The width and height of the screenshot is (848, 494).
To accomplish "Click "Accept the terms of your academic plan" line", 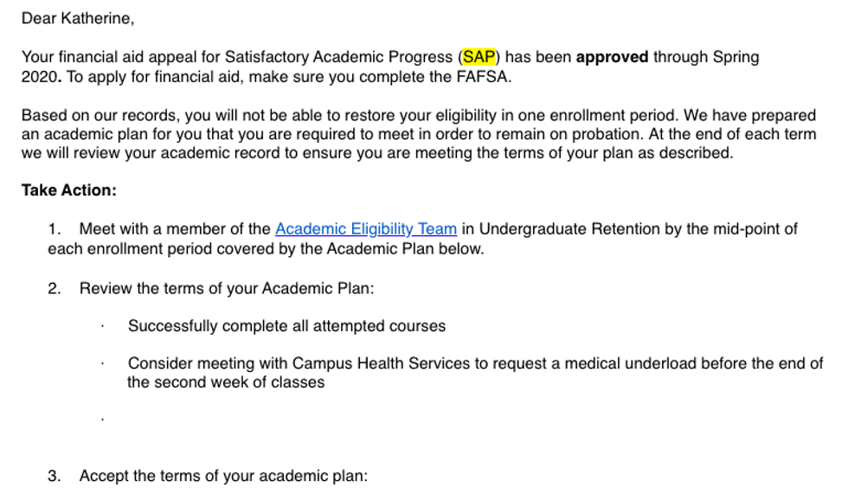I will click(x=223, y=476).
